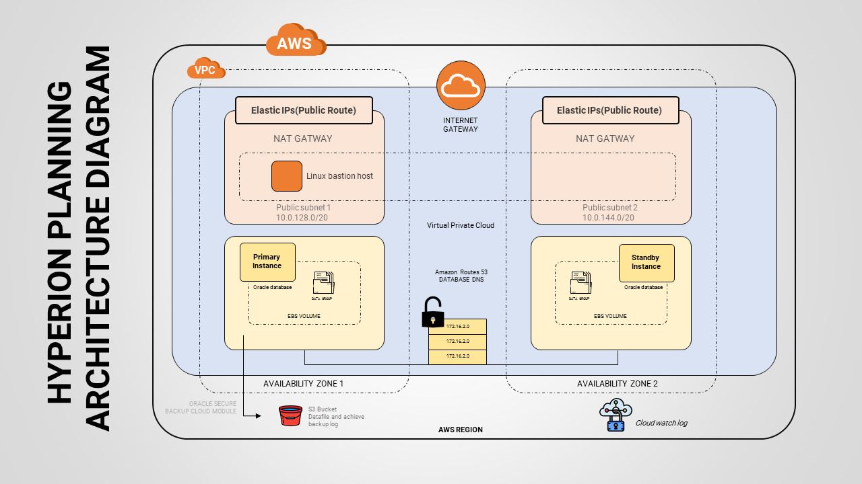This screenshot has width=862, height=484.
Task: Select the black open padlock icon
Action: click(432, 312)
